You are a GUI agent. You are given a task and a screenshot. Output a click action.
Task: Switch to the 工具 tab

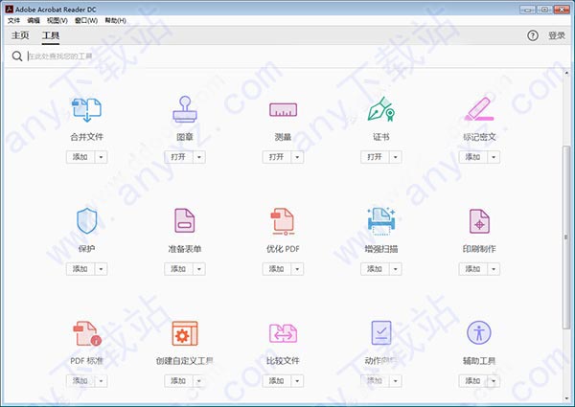click(51, 35)
